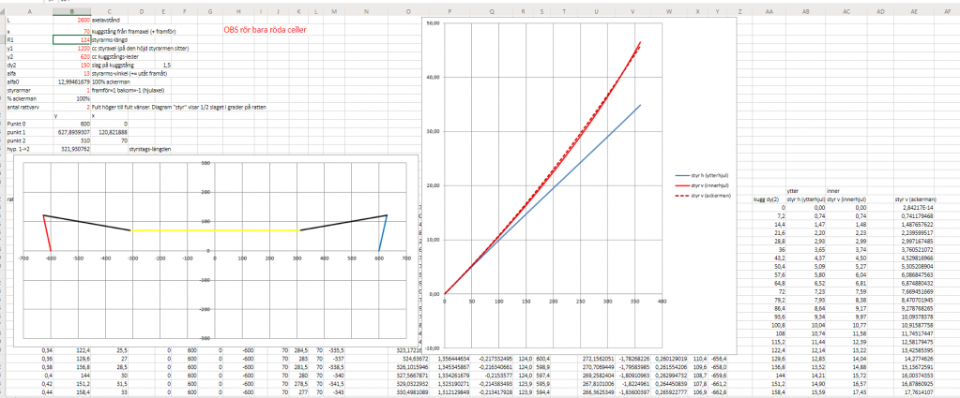Select column A header
This screenshot has width=960, height=398.
(29, 11)
